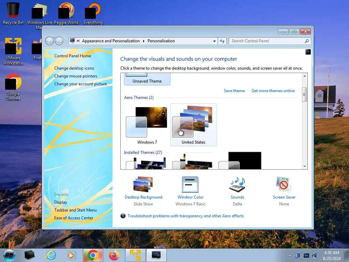Click the Control Panel icon in address bar

coord(72,41)
